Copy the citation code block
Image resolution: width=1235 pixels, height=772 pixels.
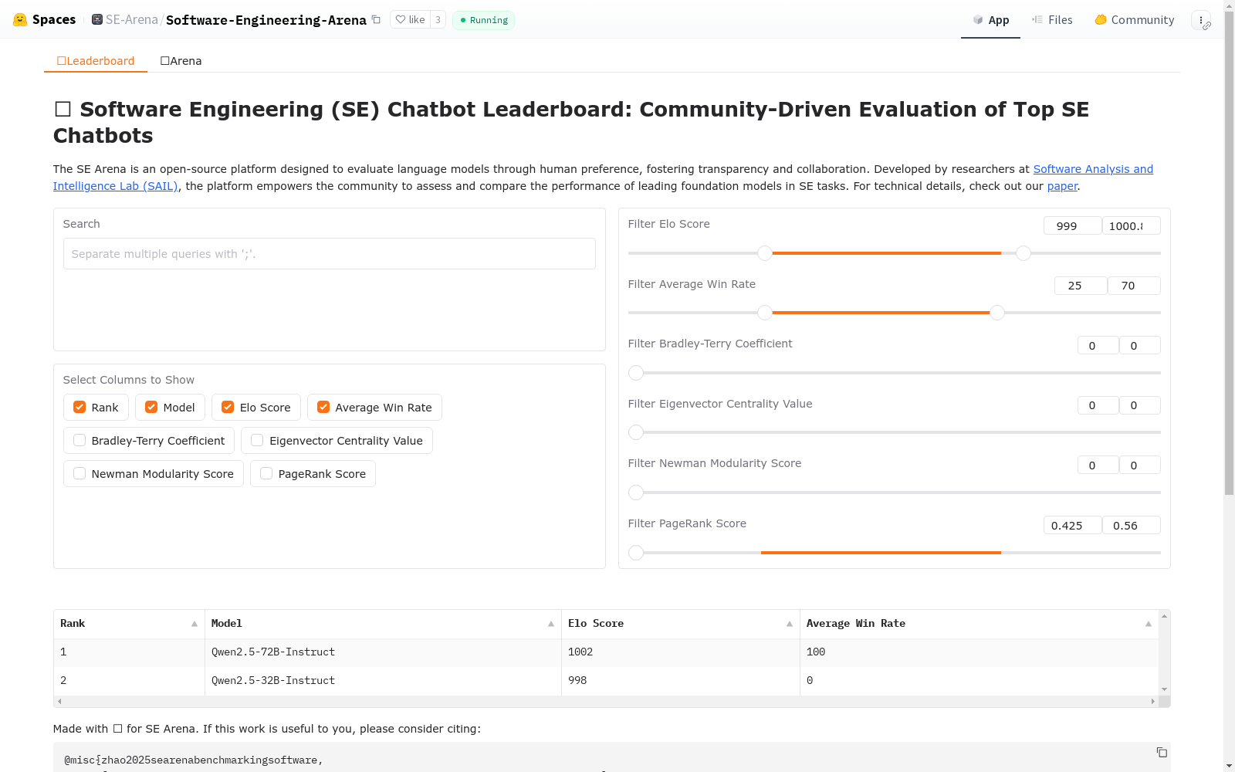pos(1162,752)
